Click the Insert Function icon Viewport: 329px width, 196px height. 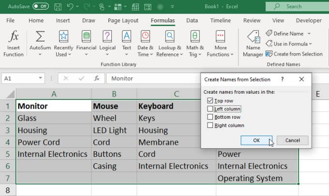tap(13, 38)
